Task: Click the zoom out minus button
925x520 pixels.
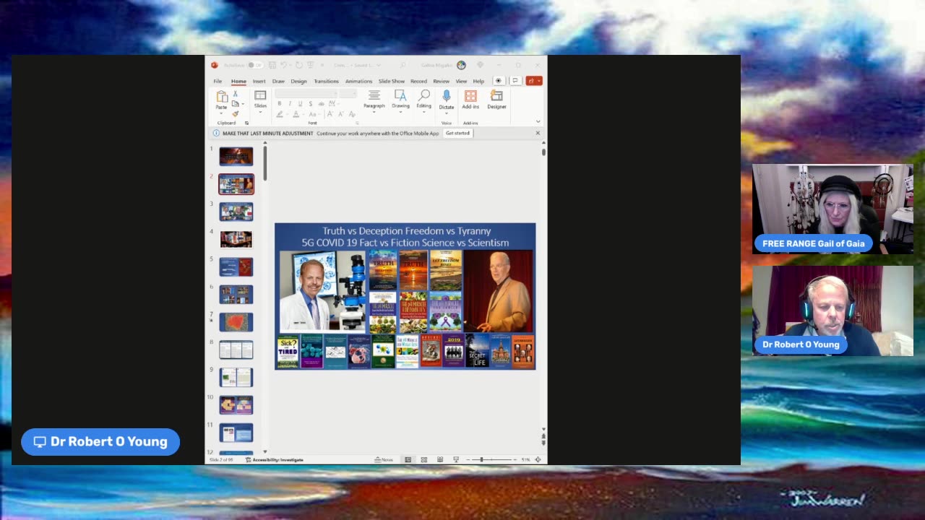Action: [x=468, y=459]
